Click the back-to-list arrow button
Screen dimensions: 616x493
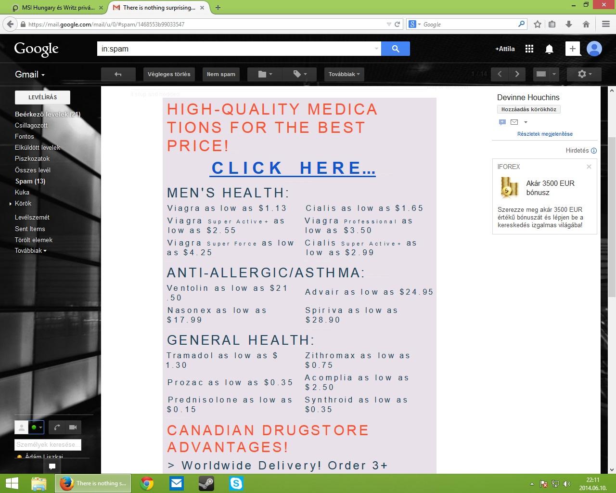[x=118, y=74]
